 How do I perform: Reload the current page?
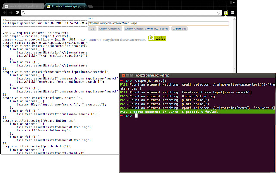18,13
